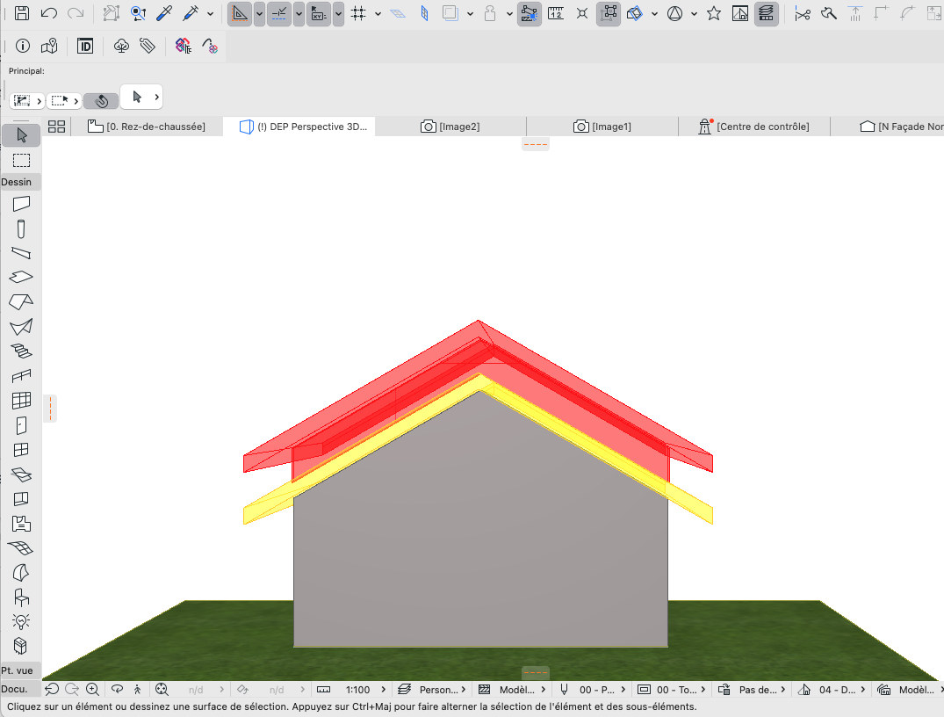The height and width of the screenshot is (717, 944).
Task: Select the Lamp light bulb tool
Action: (x=21, y=621)
